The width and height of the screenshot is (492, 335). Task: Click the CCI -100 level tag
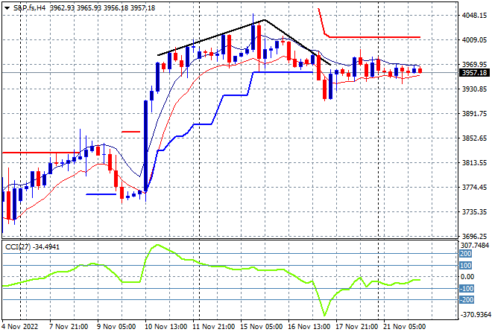point(466,288)
